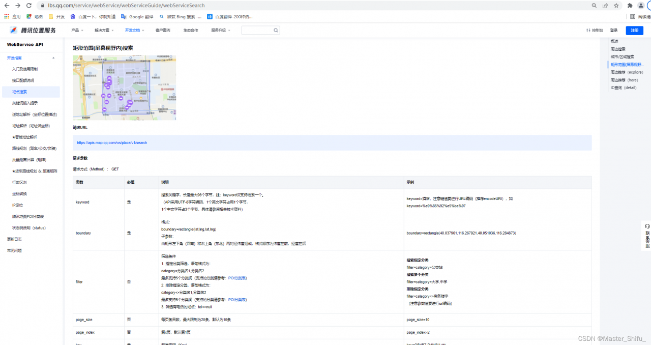Jump to ID查询（detail）in the right outline
This screenshot has width=651, height=345.
click(x=624, y=88)
